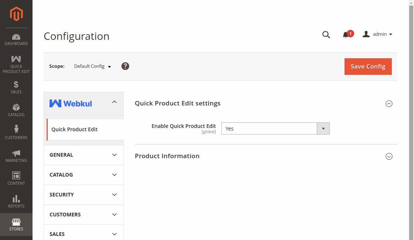The width and height of the screenshot is (414, 240).
Task: Click the Magento logo icon
Action: coord(16,14)
